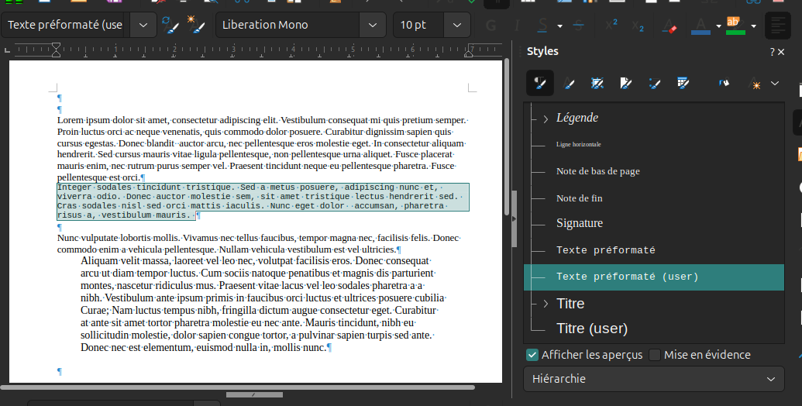
Task: Open Frame Styles list
Action: click(597, 84)
